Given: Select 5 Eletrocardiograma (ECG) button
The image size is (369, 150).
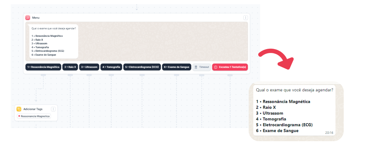Looking at the screenshot, I should click(x=142, y=67).
